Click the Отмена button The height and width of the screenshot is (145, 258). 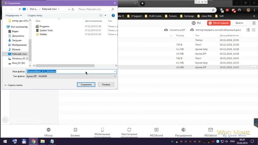click(106, 85)
